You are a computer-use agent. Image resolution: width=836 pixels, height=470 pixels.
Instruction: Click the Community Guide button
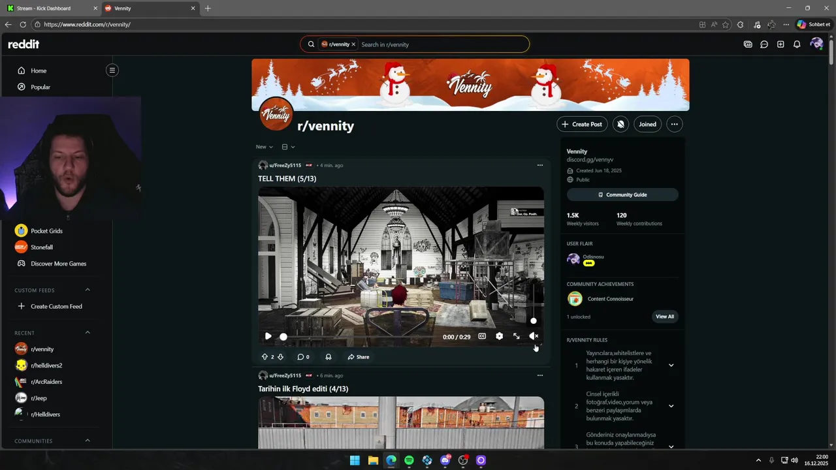tap(622, 195)
